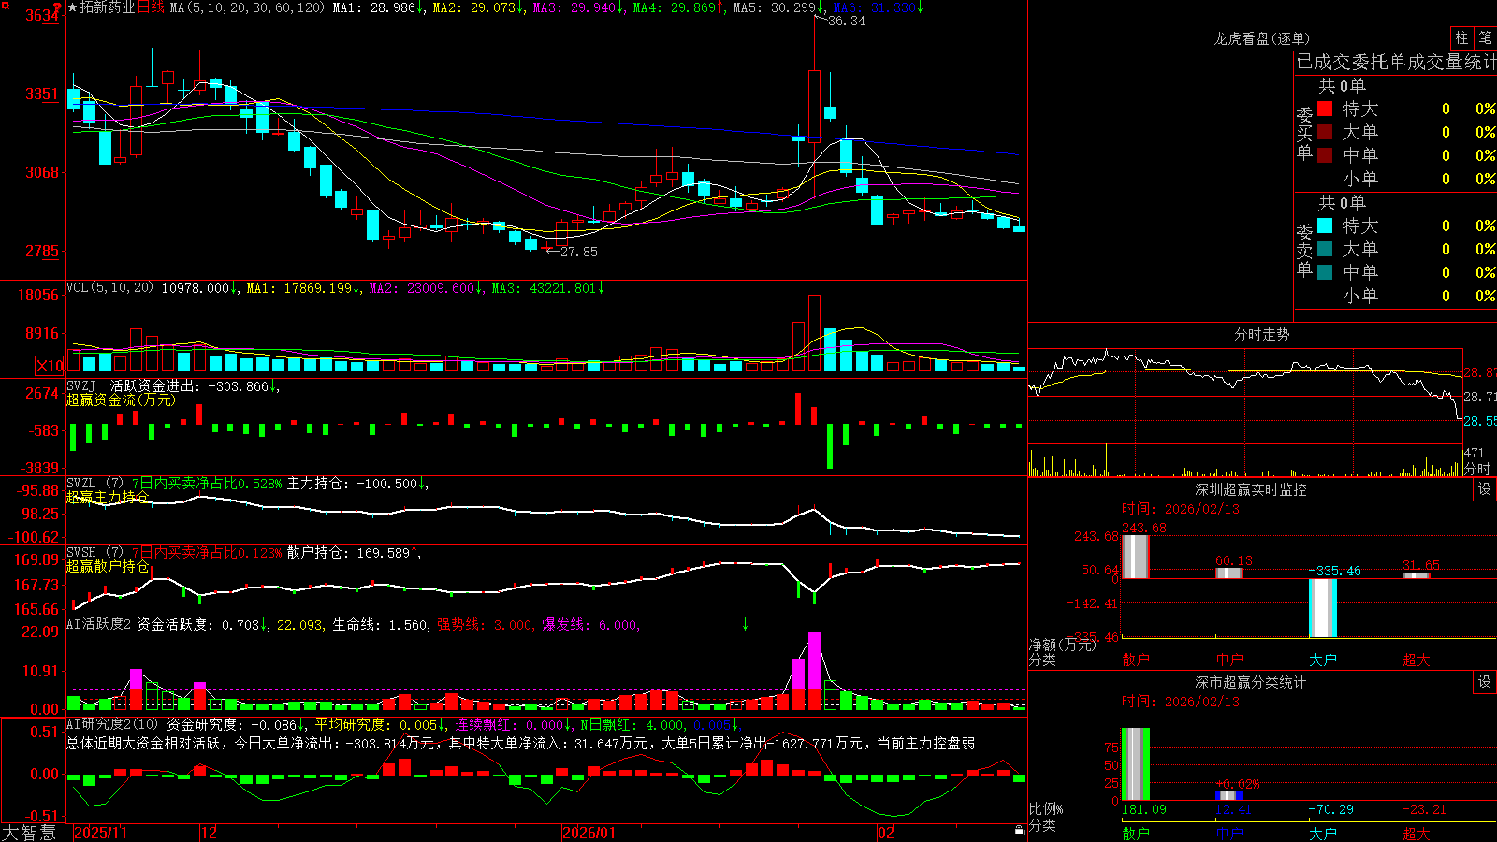Click the cyan 特大 sell order swatch
This screenshot has height=842, width=1497.
tap(1325, 225)
